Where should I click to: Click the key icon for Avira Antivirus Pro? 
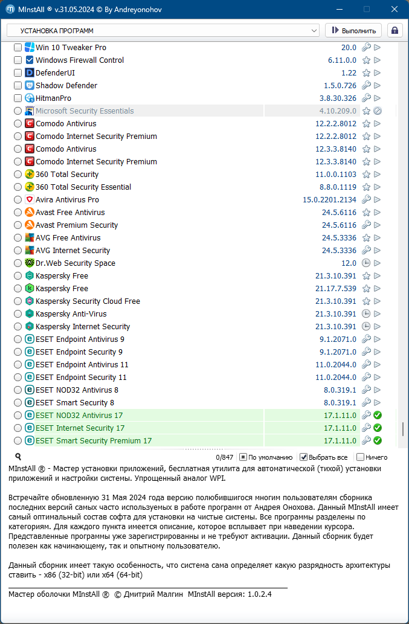(x=366, y=200)
